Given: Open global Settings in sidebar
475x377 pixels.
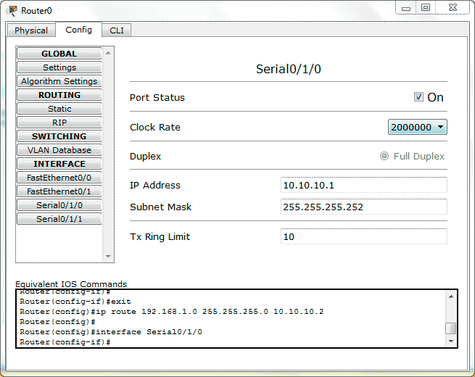Looking at the screenshot, I should tap(59, 67).
